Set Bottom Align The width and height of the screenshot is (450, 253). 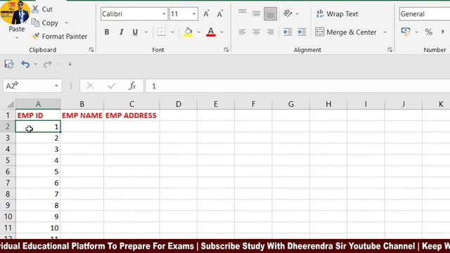[270, 14]
